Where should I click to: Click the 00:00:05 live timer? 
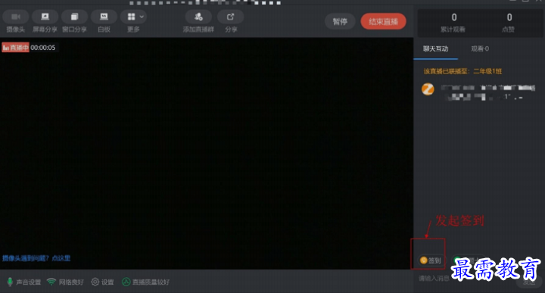click(x=42, y=48)
